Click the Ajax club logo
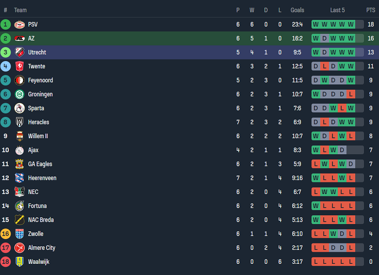The height and width of the screenshot is (275, 379). click(19, 150)
